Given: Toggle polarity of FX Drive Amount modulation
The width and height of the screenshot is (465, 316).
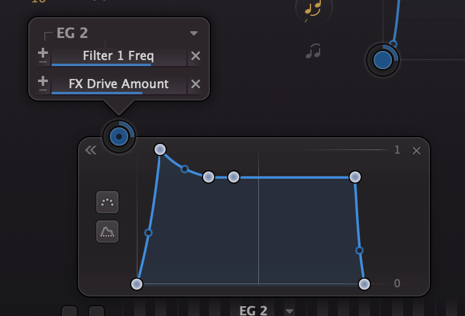Looking at the screenshot, I should pyautogui.click(x=43, y=84).
